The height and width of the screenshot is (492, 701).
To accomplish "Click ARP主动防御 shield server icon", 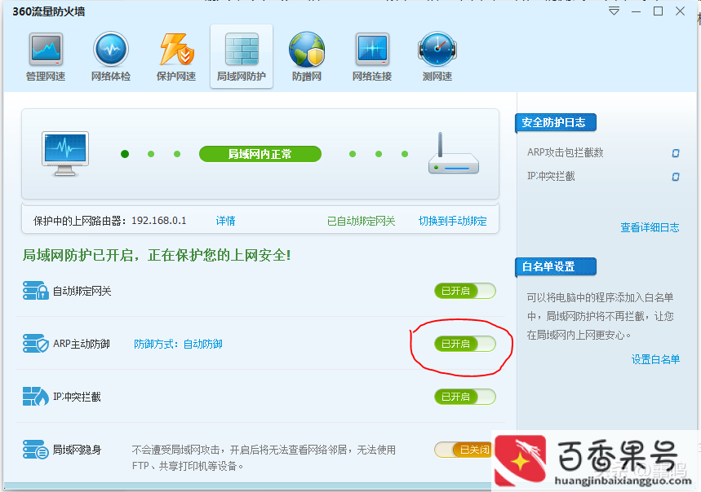I will tap(35, 344).
